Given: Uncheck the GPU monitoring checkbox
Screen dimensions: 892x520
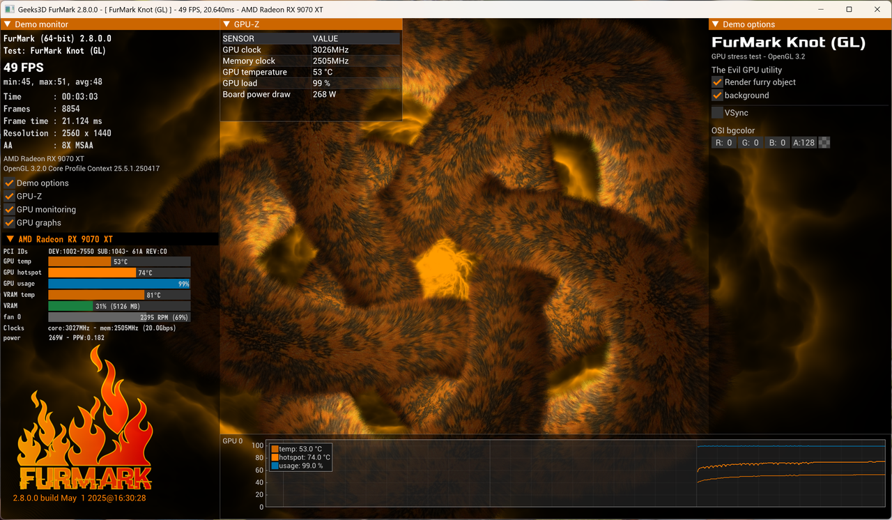Looking at the screenshot, I should (9, 209).
